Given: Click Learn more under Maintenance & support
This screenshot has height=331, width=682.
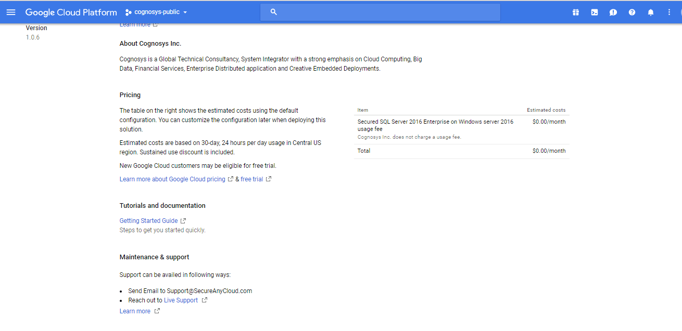Looking at the screenshot, I should (135, 311).
